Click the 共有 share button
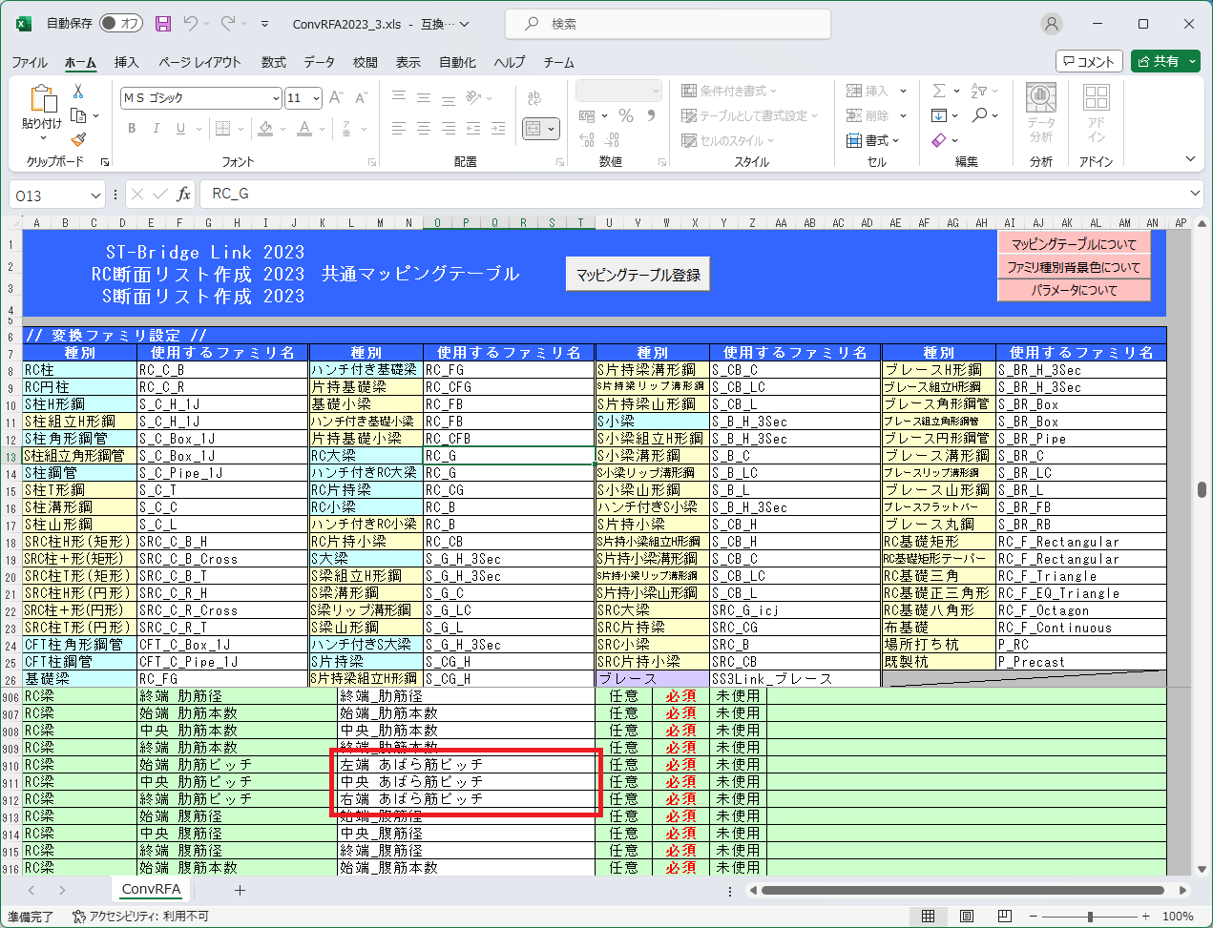The height and width of the screenshot is (928, 1213). coord(1165,61)
